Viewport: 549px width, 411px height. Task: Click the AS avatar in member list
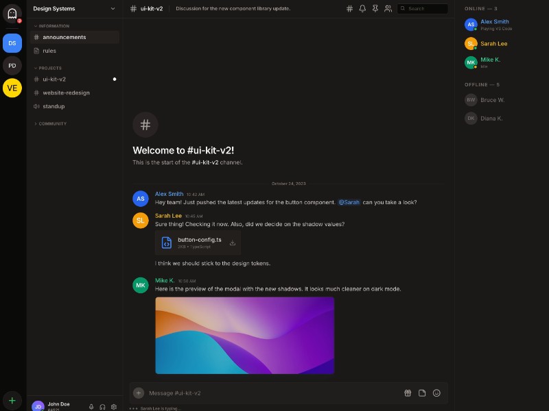tap(471, 25)
